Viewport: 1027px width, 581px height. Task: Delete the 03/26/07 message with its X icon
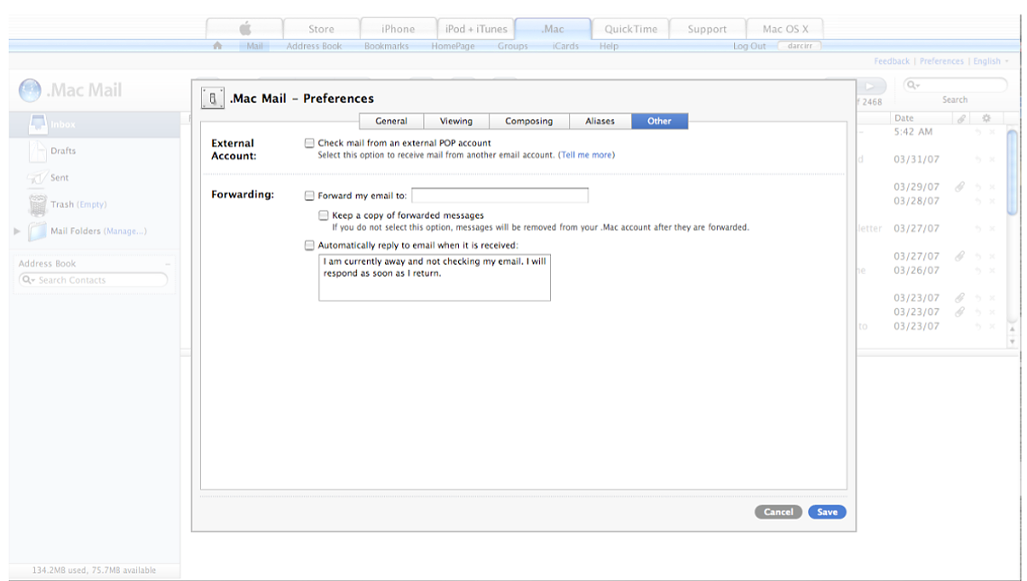click(993, 271)
